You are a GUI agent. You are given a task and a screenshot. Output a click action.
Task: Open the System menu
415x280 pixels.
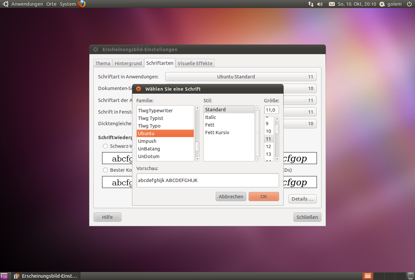coord(68,4)
